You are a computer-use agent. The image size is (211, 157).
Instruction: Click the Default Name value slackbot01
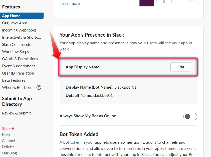[x=103, y=96]
